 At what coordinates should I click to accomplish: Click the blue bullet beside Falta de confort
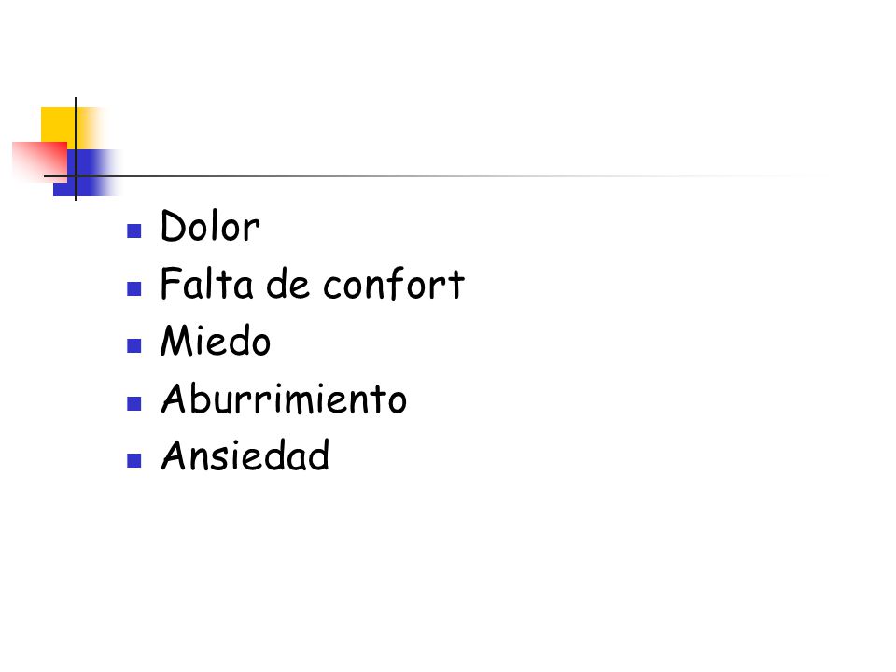pos(133,288)
